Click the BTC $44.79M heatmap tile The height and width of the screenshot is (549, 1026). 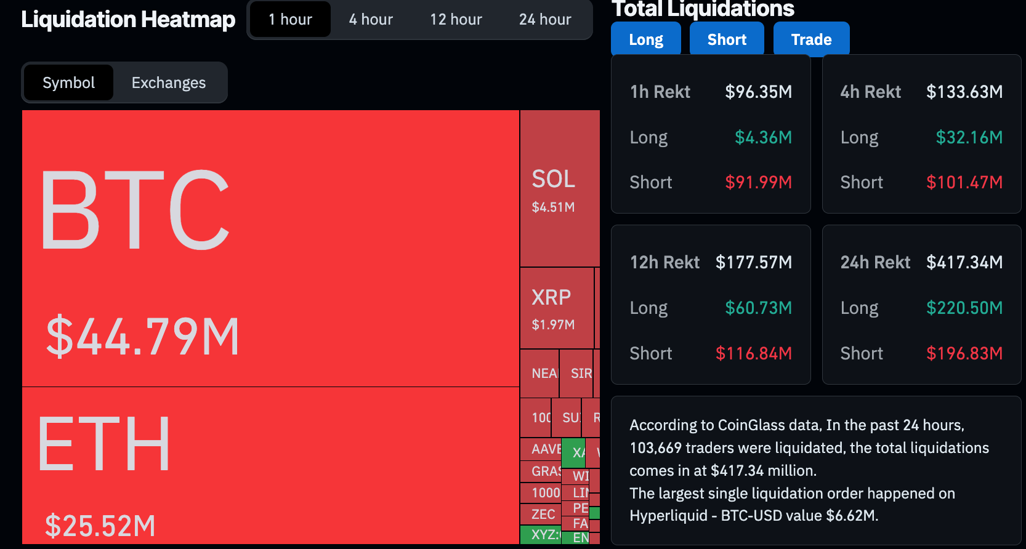(270, 248)
